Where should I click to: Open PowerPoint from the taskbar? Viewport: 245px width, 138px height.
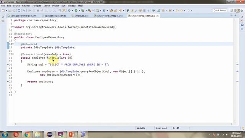click(x=72, y=135)
